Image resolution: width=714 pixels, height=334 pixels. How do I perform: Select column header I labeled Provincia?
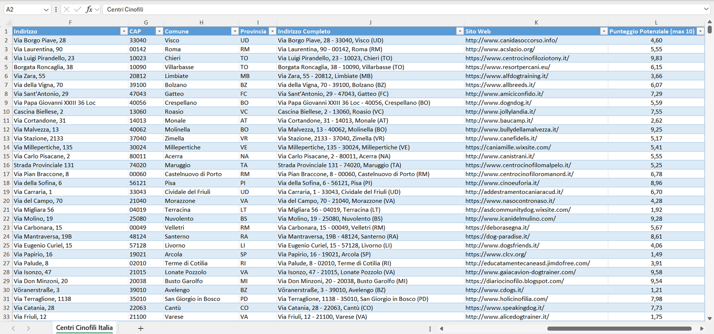pos(257,22)
